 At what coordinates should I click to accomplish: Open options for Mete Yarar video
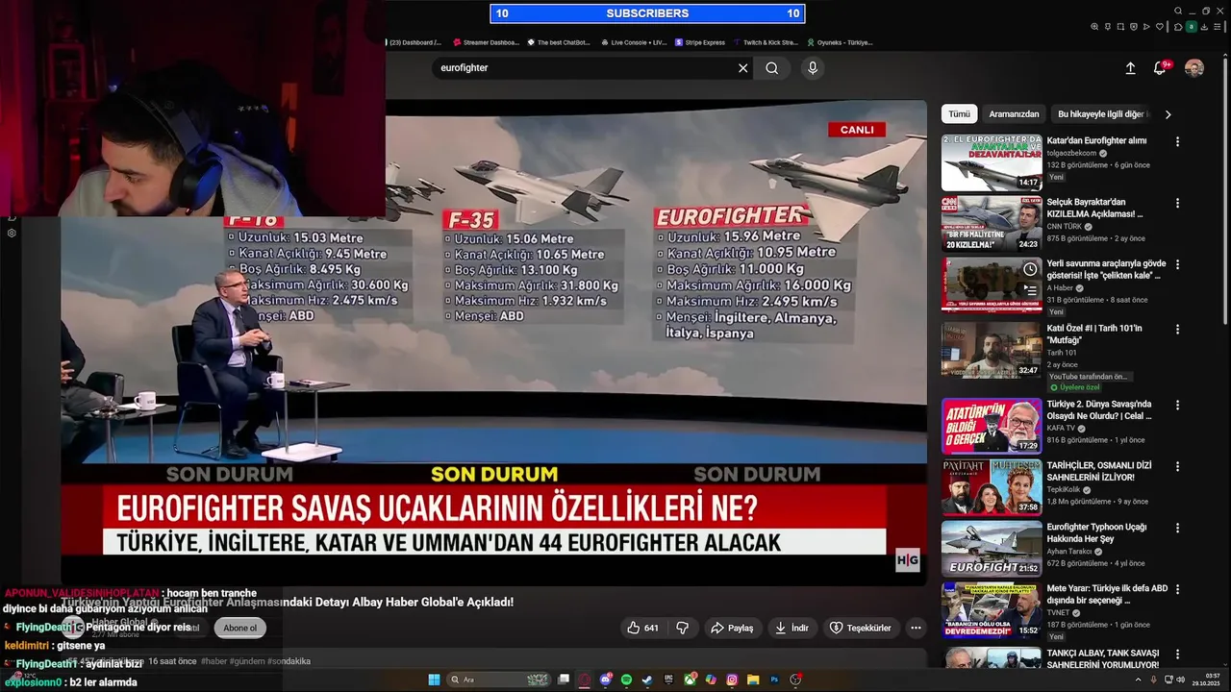(1177, 589)
